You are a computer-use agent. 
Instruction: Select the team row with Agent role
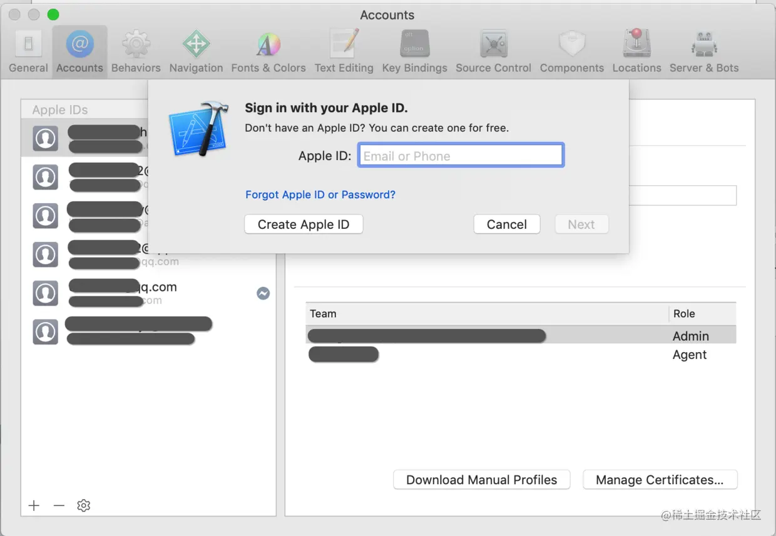pyautogui.click(x=521, y=355)
